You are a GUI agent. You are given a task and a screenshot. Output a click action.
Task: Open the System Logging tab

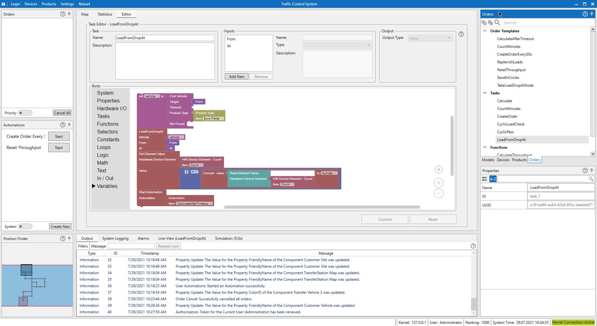(x=115, y=238)
